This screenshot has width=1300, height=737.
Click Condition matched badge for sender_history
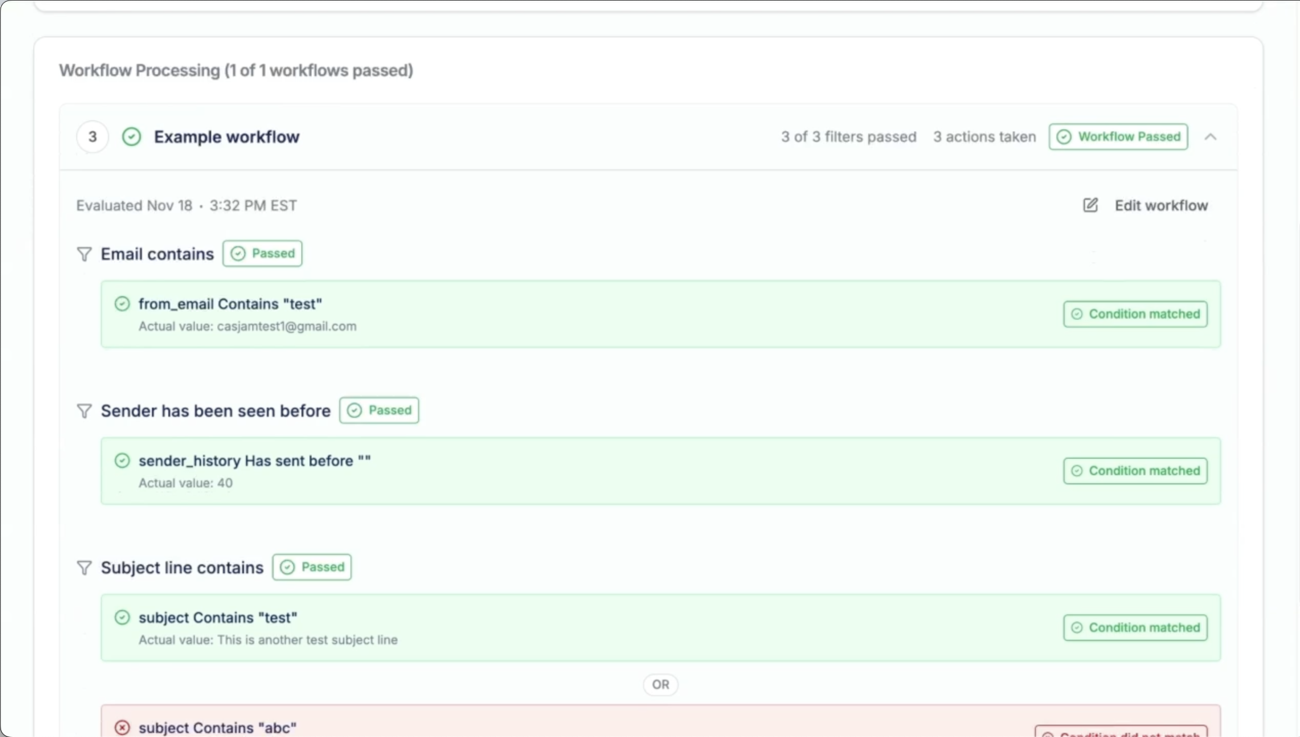click(1135, 471)
